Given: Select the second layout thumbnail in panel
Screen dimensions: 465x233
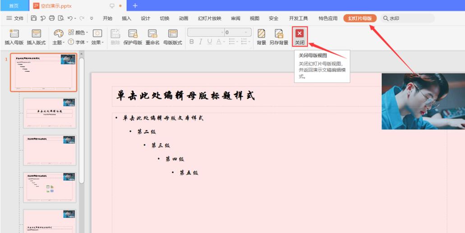Looking at the screenshot, I should point(50,112).
